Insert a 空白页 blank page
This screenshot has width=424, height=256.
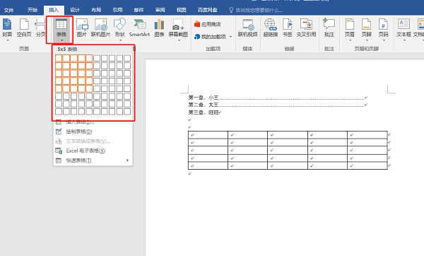(24, 28)
